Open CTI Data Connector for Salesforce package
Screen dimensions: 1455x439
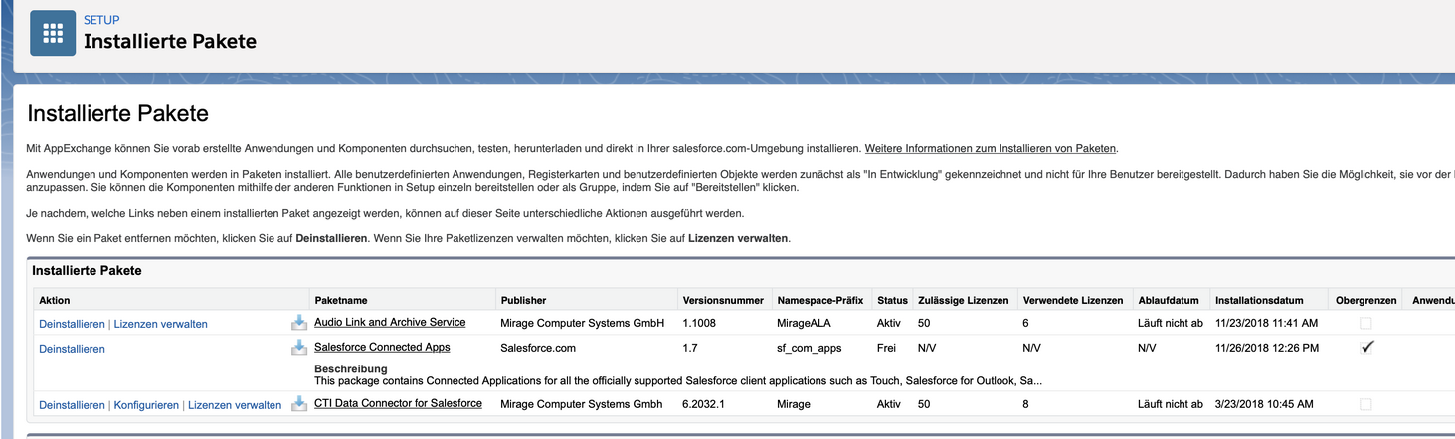coord(398,403)
